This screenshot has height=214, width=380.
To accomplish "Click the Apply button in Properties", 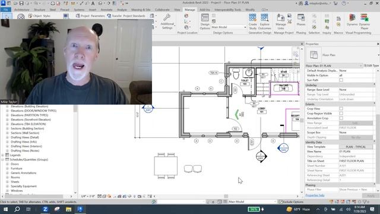I will (x=370, y=196).
